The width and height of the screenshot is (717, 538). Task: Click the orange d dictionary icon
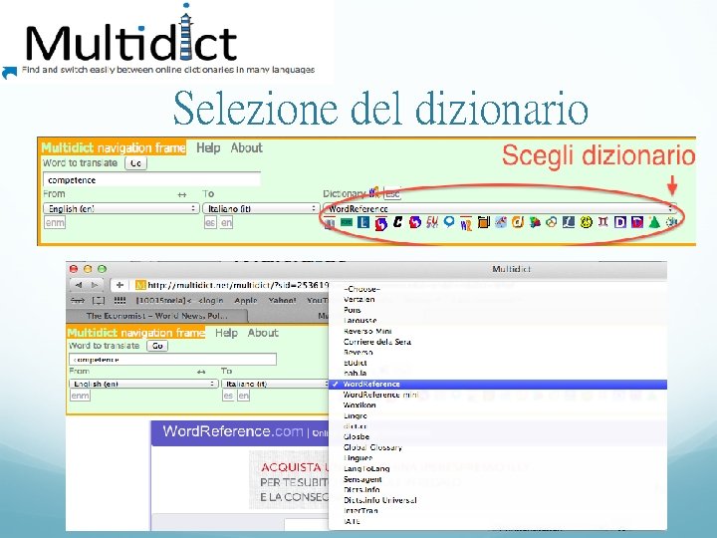(x=518, y=222)
